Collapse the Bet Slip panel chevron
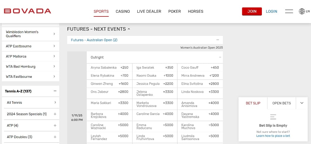The width and height of the screenshot is (311, 144). 302,103
